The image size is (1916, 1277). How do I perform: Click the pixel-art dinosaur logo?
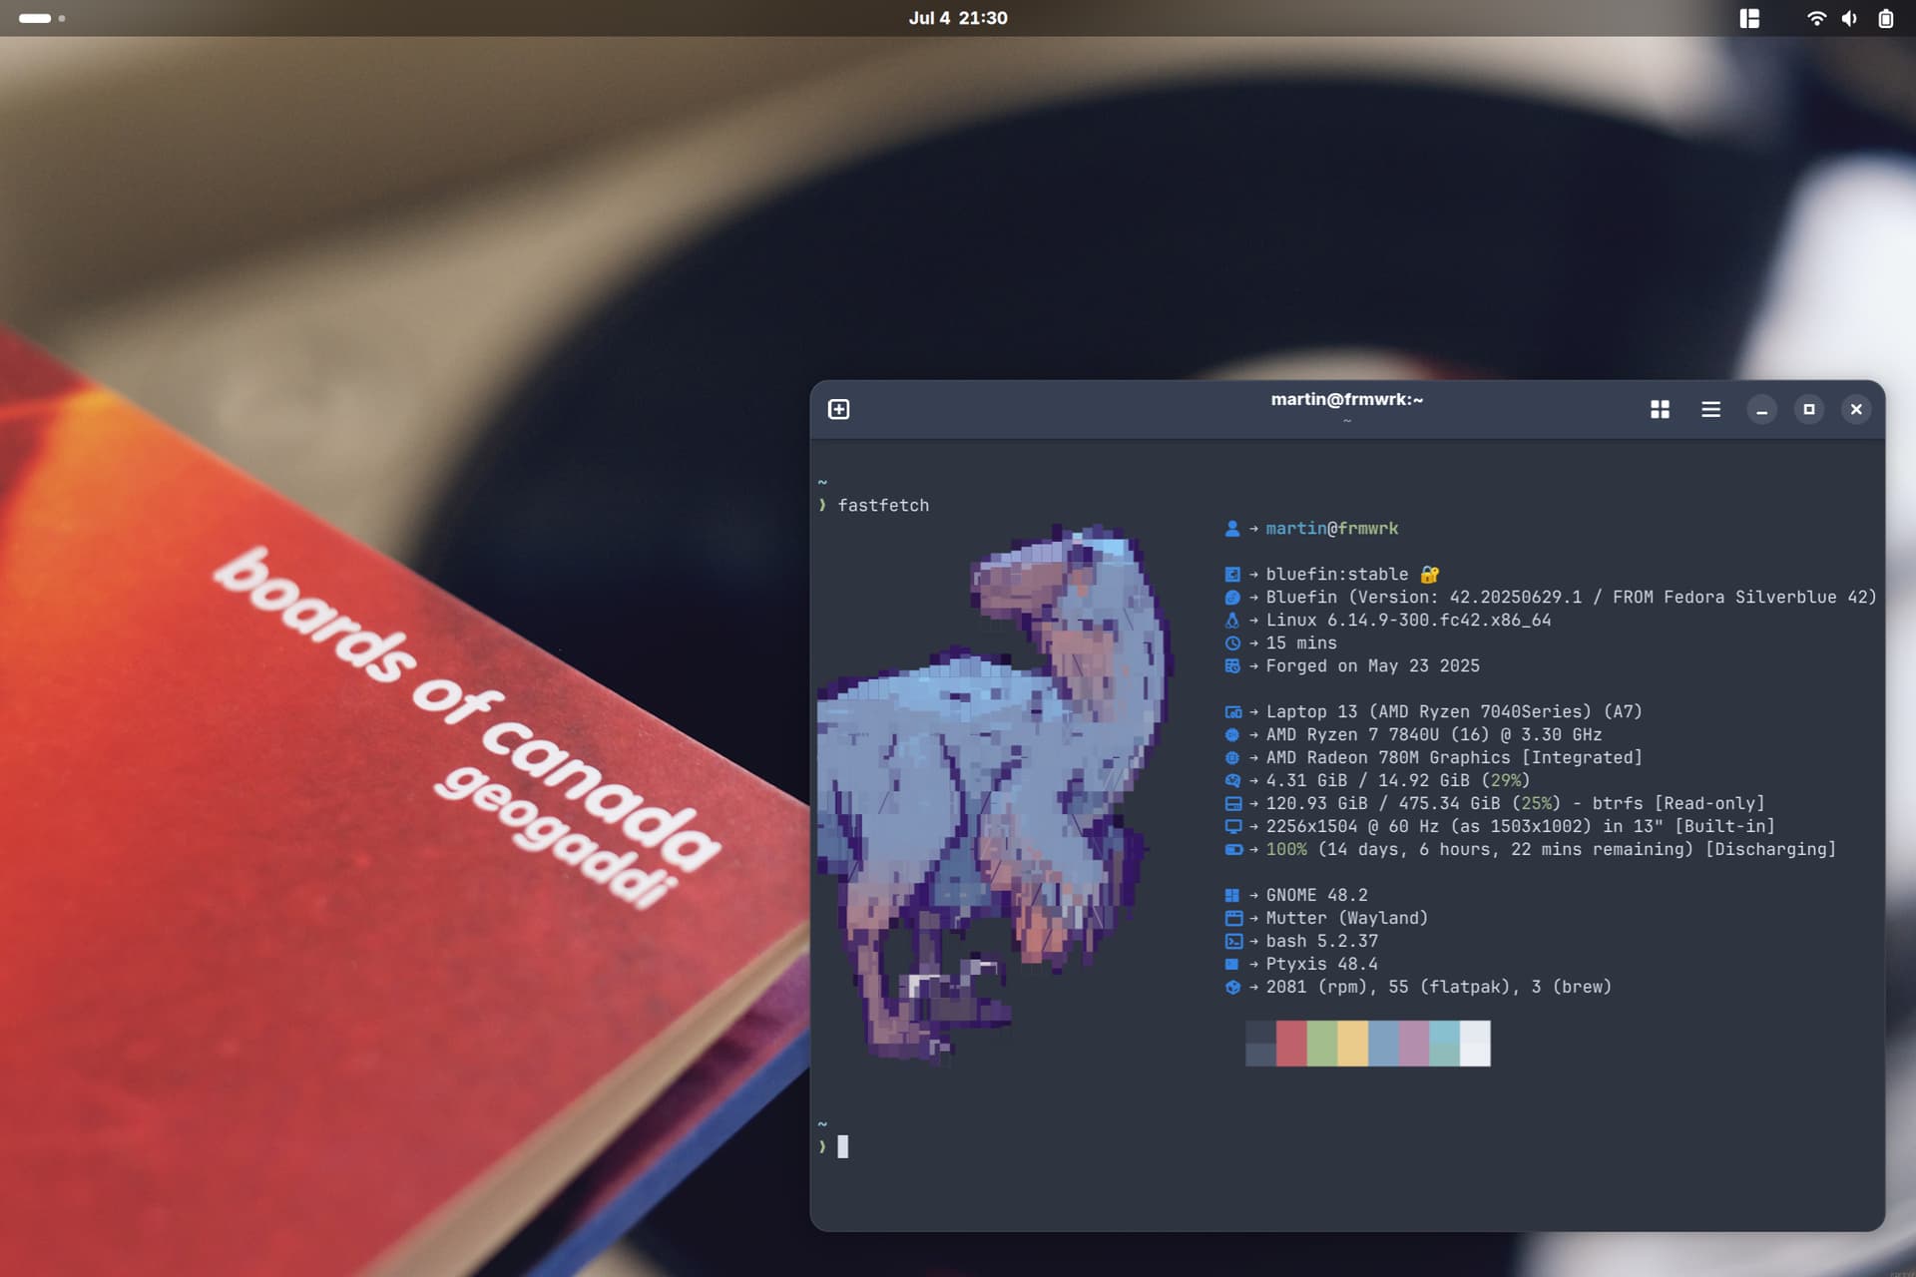993,793
